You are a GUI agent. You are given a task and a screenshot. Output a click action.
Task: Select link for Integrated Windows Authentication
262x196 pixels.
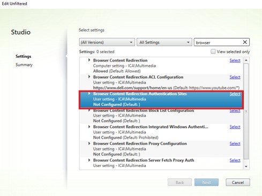tap(235, 127)
